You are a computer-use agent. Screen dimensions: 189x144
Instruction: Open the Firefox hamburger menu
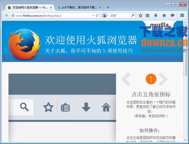point(182,15)
